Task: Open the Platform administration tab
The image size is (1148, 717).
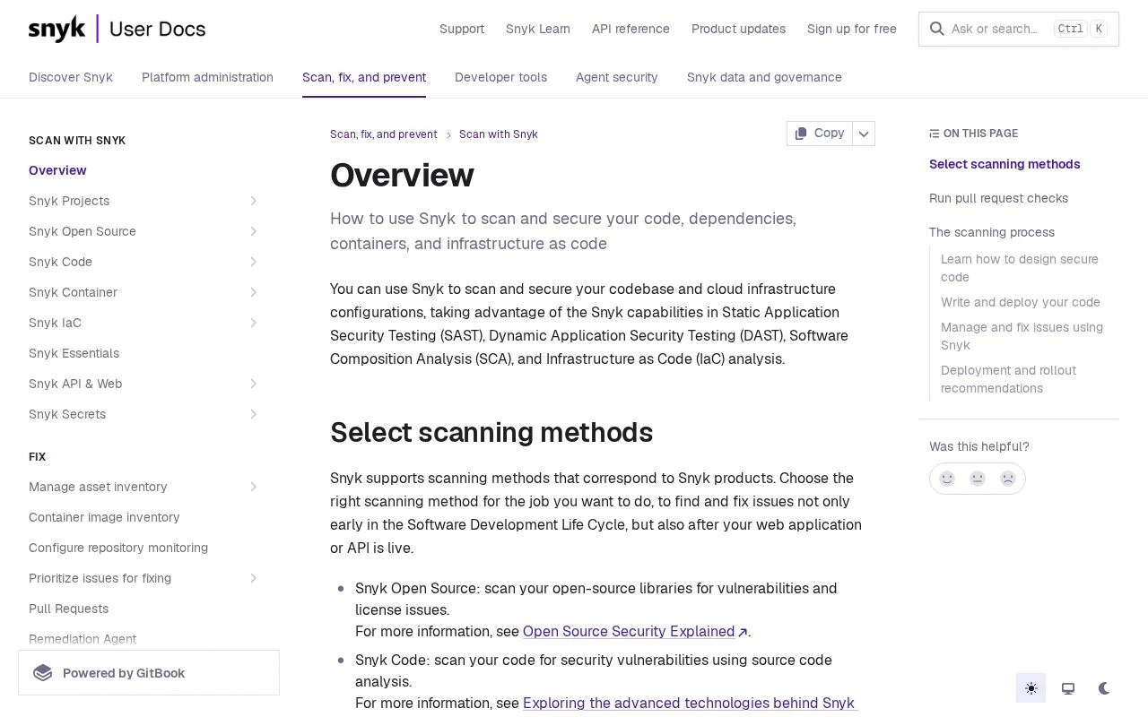Action: click(x=207, y=77)
